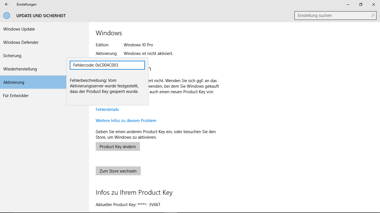
Task: Go back with the arrow icon
Action: click(7, 4)
